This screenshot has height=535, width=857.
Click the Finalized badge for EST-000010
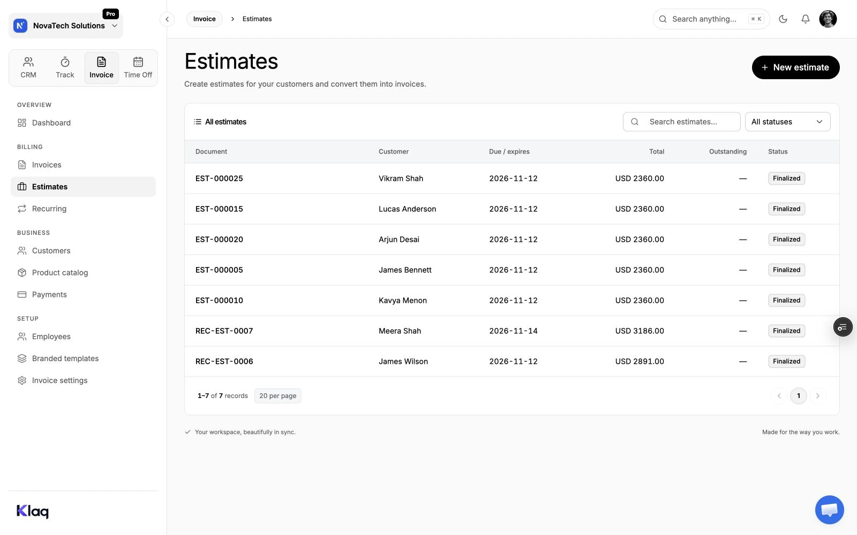(786, 301)
